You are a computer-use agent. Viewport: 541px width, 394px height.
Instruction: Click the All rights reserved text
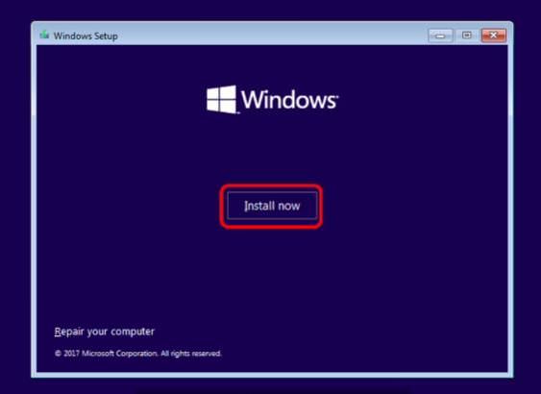point(191,354)
